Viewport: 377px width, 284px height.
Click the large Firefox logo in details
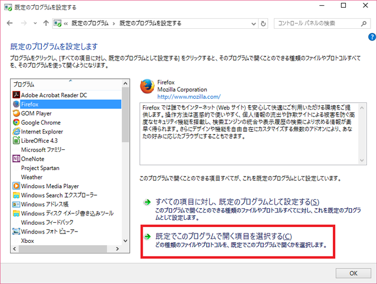tap(147, 86)
